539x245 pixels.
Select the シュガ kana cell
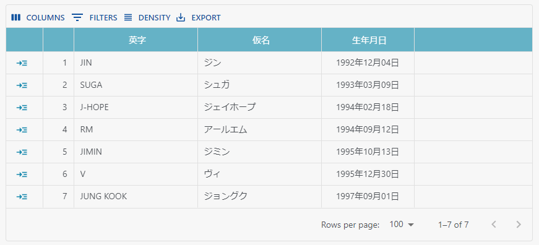coord(259,85)
